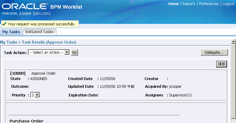Click the Outcome label
The width and height of the screenshot is (236, 123).
click(x=20, y=87)
